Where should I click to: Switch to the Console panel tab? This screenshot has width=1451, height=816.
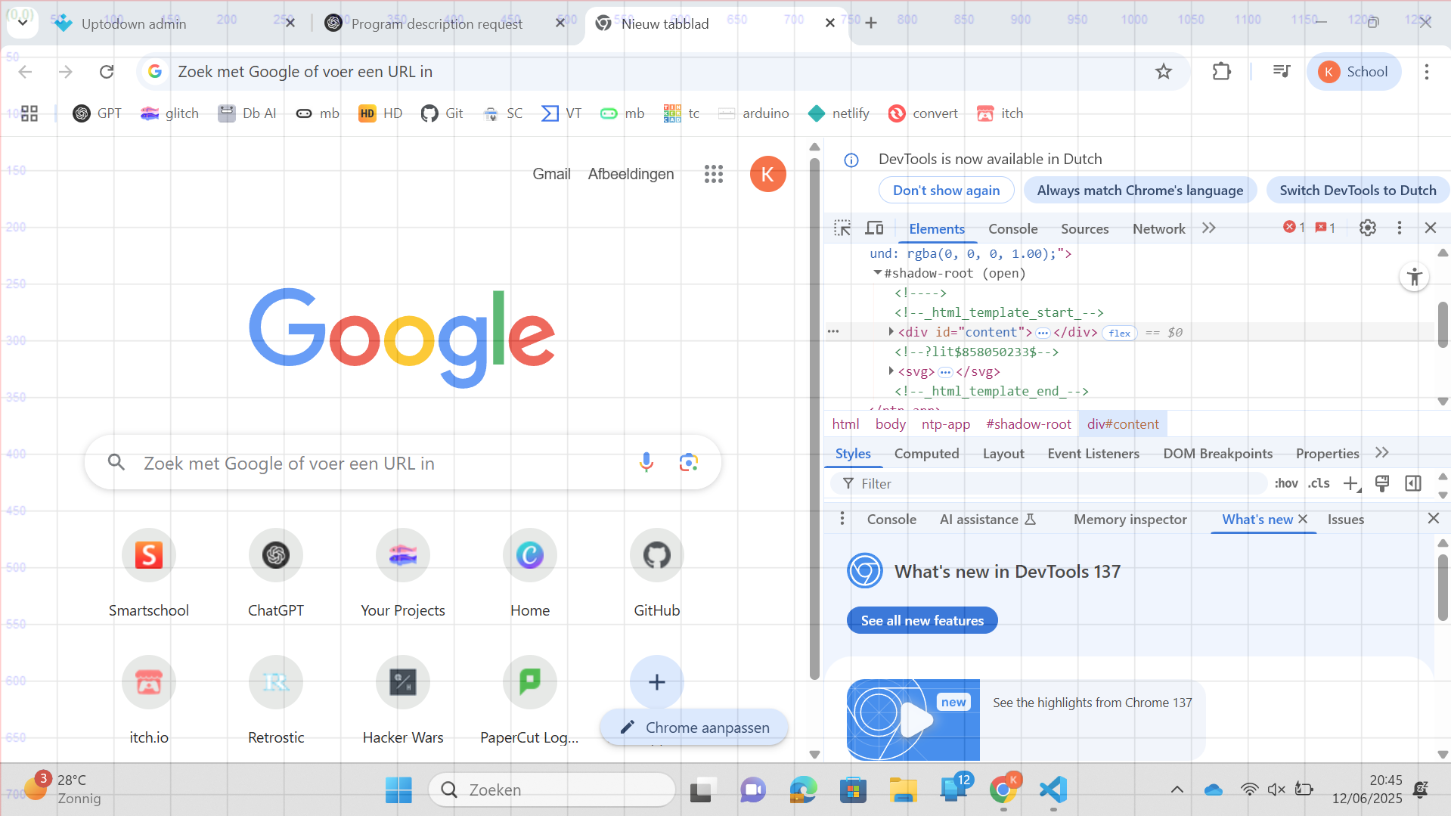point(1012,228)
